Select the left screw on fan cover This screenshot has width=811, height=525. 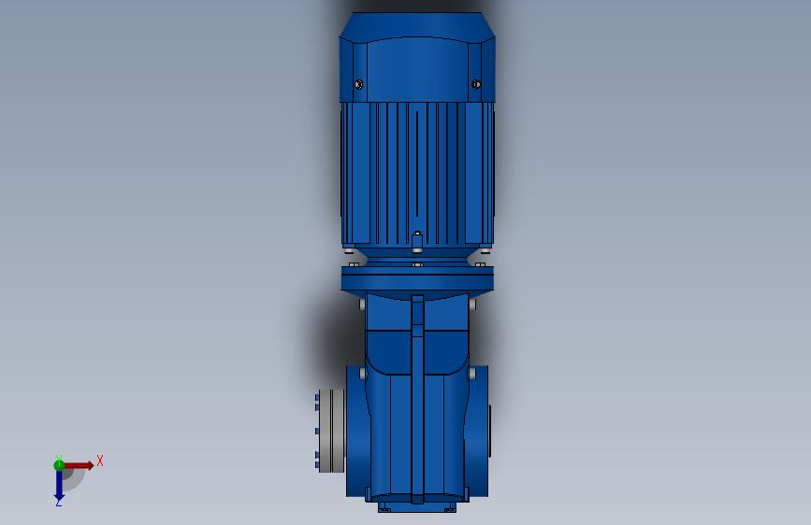coord(358,84)
